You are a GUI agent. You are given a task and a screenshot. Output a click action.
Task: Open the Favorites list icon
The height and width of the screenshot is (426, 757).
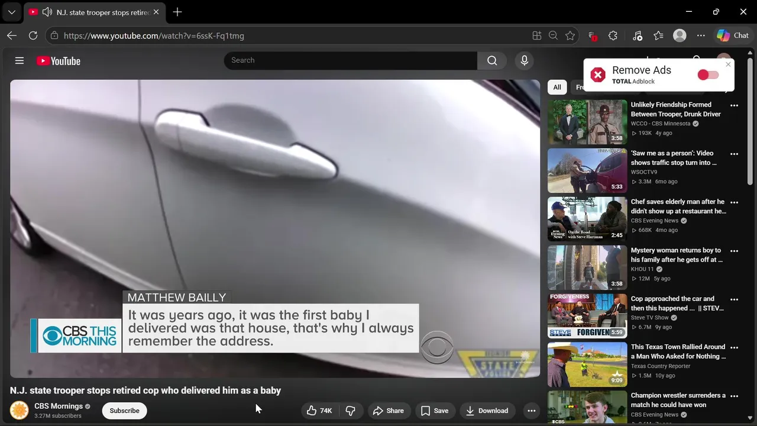coord(658,35)
